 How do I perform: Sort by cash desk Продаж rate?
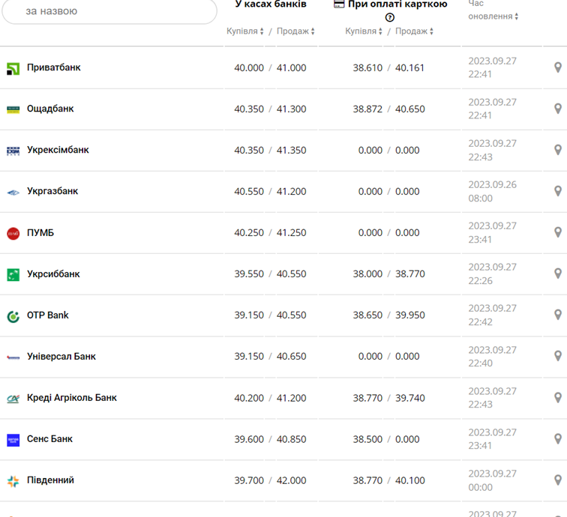(x=295, y=31)
